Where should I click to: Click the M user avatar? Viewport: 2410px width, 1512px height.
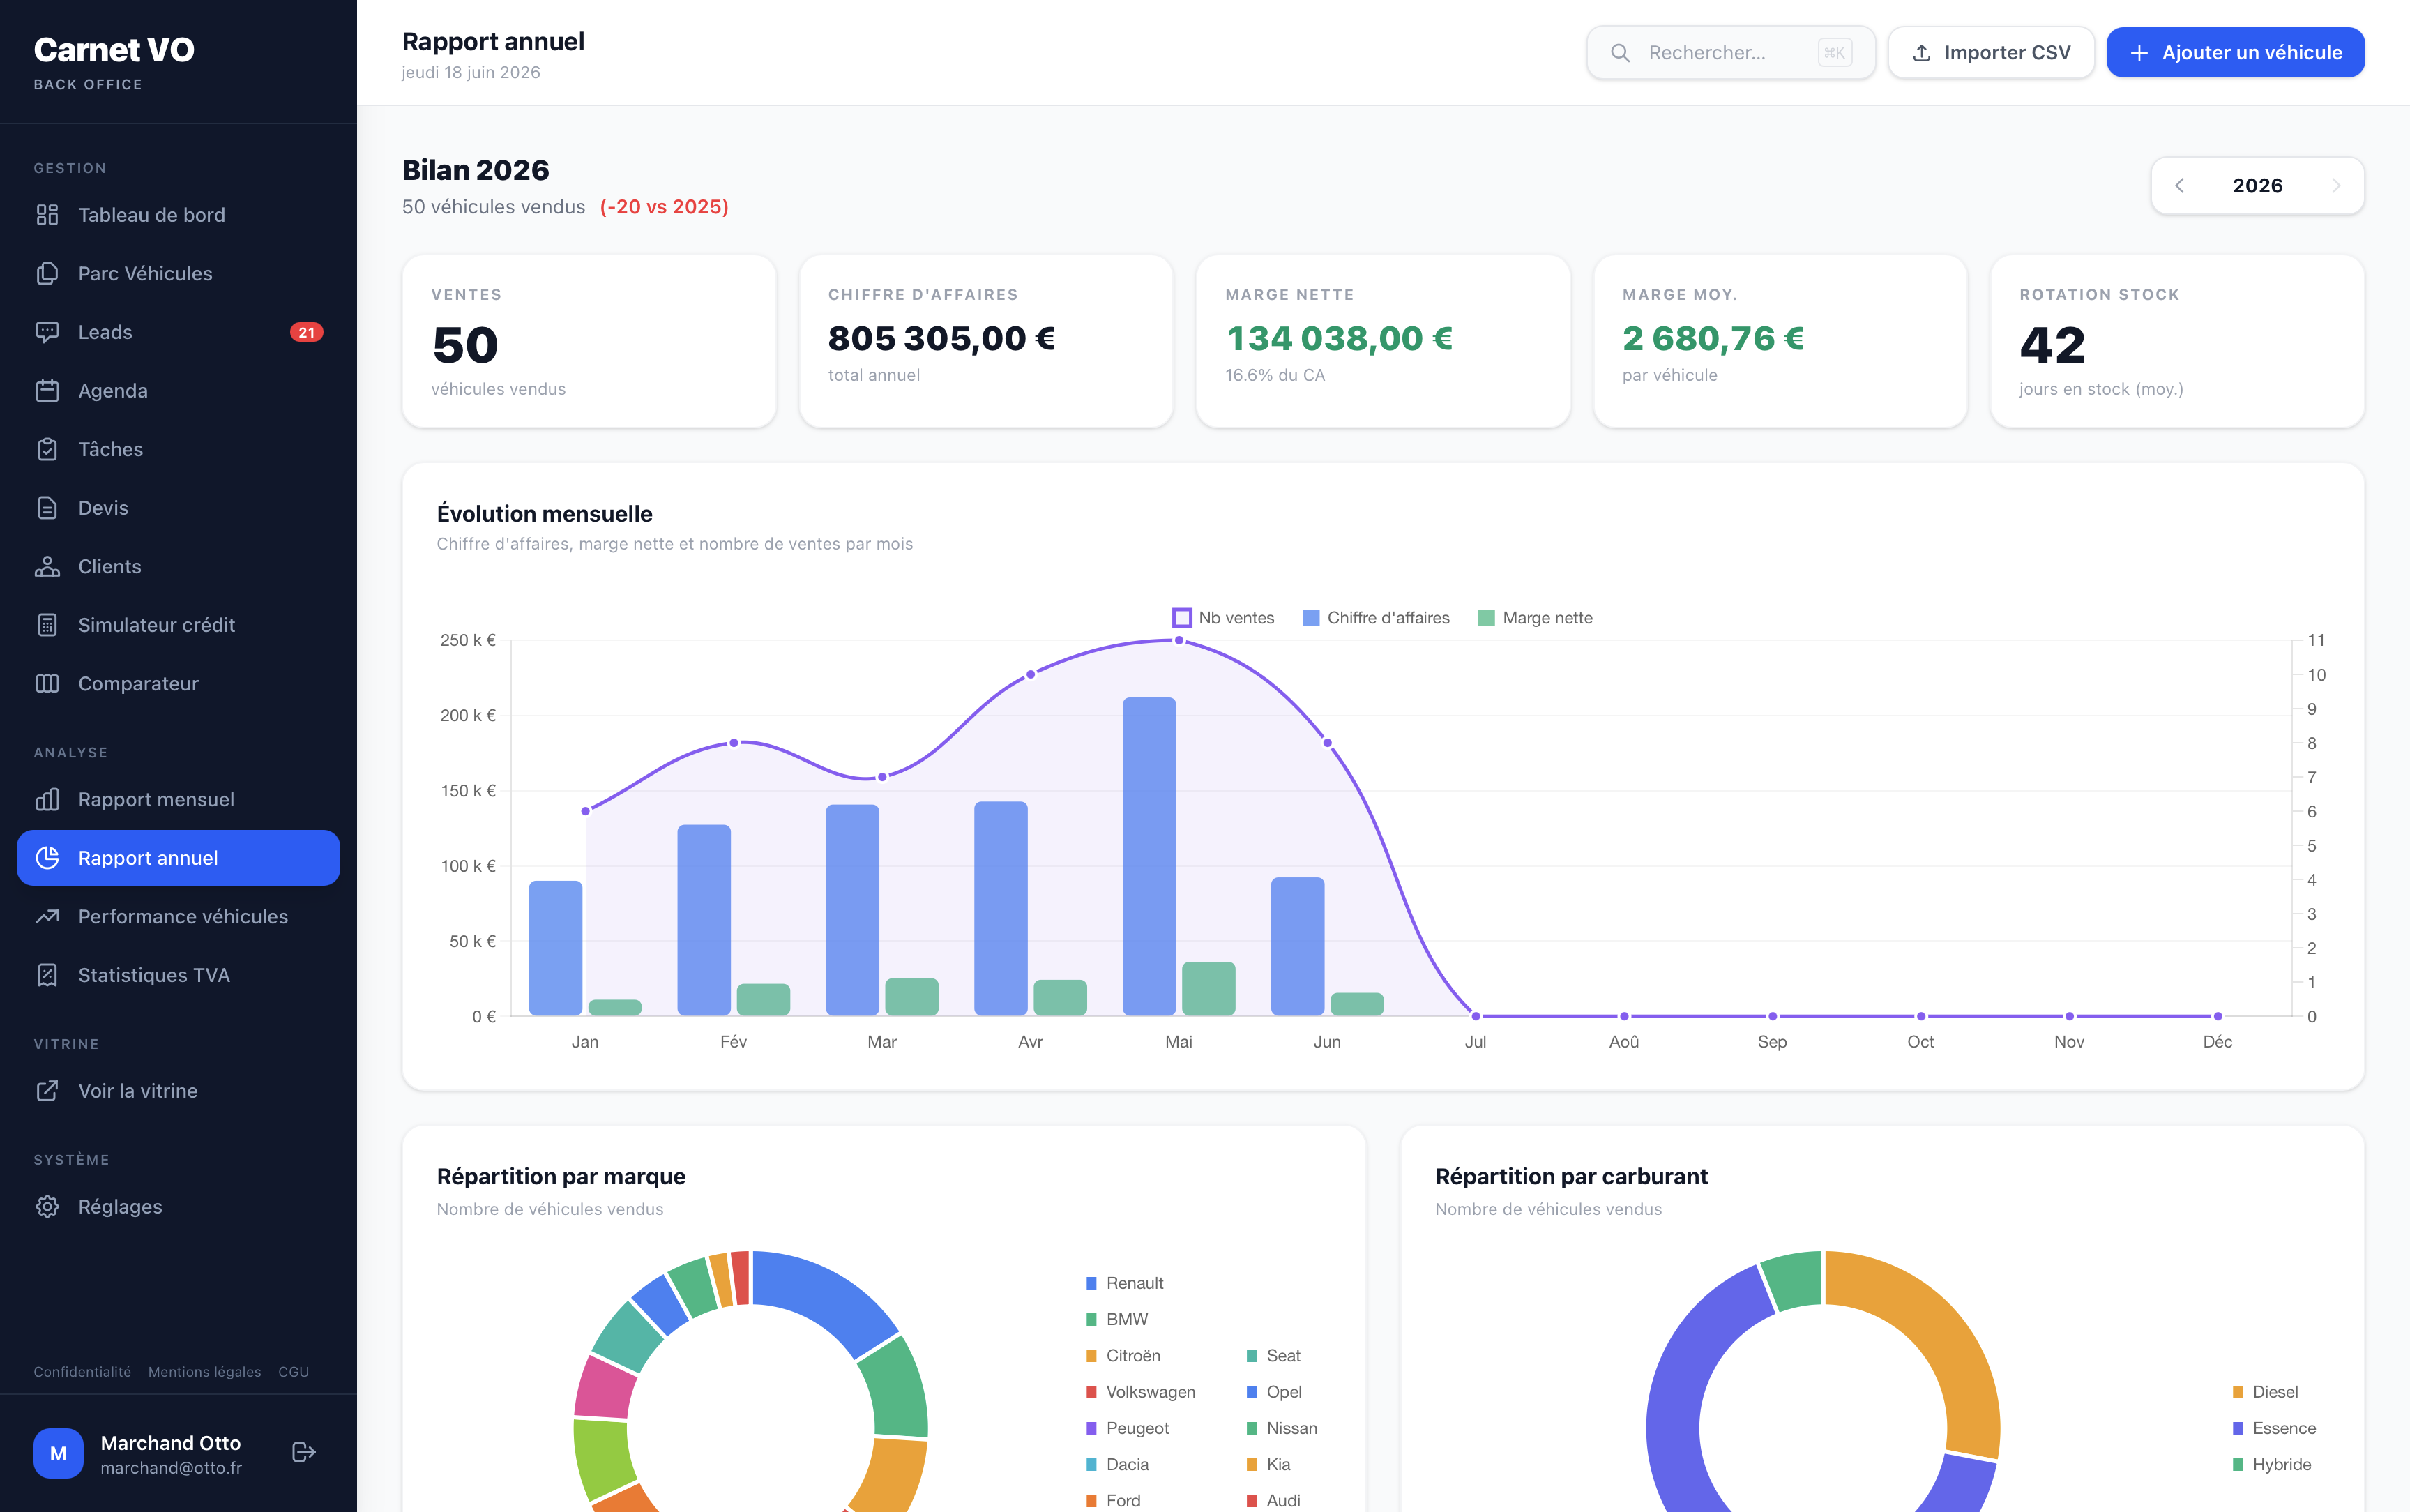tap(58, 1453)
